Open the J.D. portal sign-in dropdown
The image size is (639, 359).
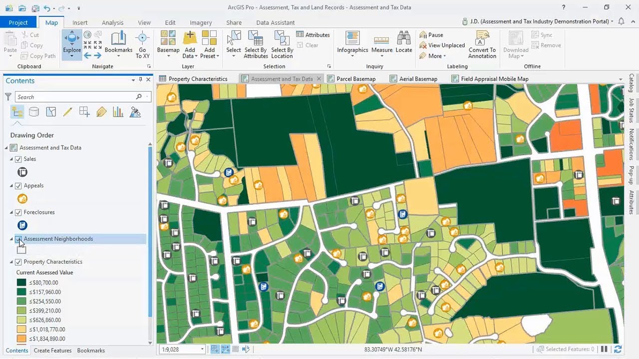pos(612,21)
